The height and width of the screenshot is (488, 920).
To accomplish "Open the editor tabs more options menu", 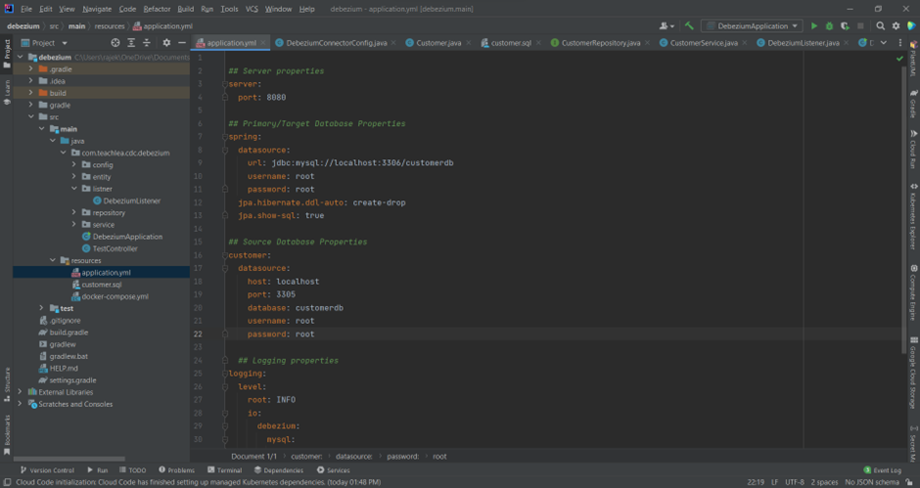I will pyautogui.click(x=900, y=43).
